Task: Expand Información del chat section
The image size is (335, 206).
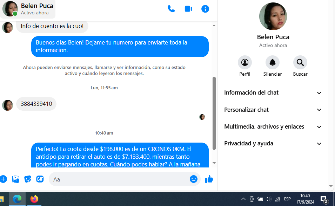Action: tap(273, 92)
